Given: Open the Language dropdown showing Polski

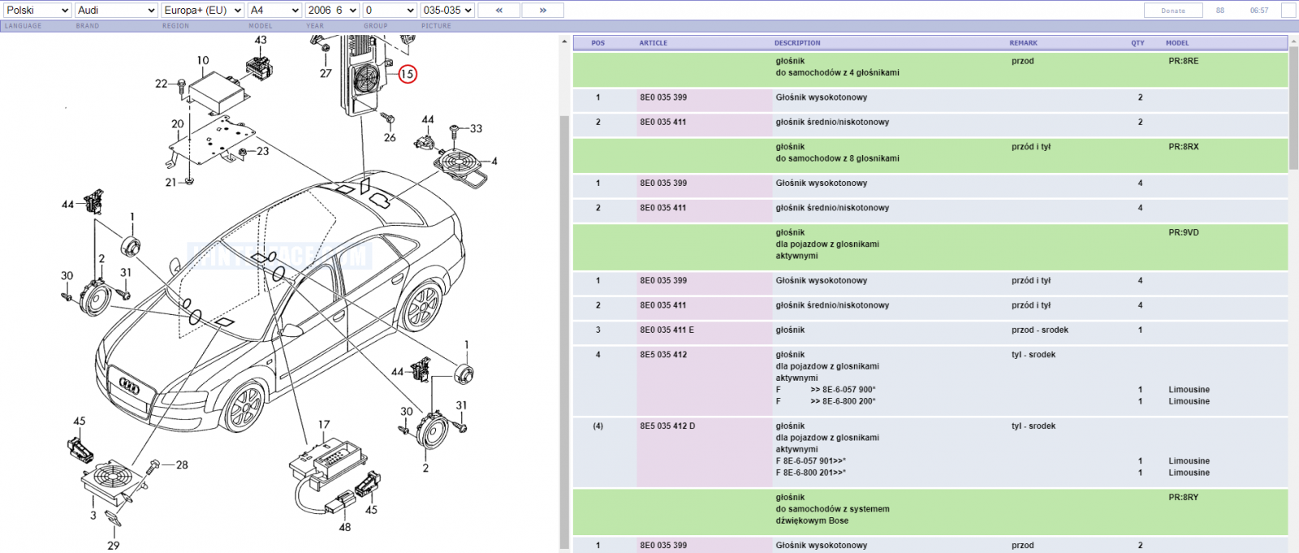Looking at the screenshot, I should [37, 11].
